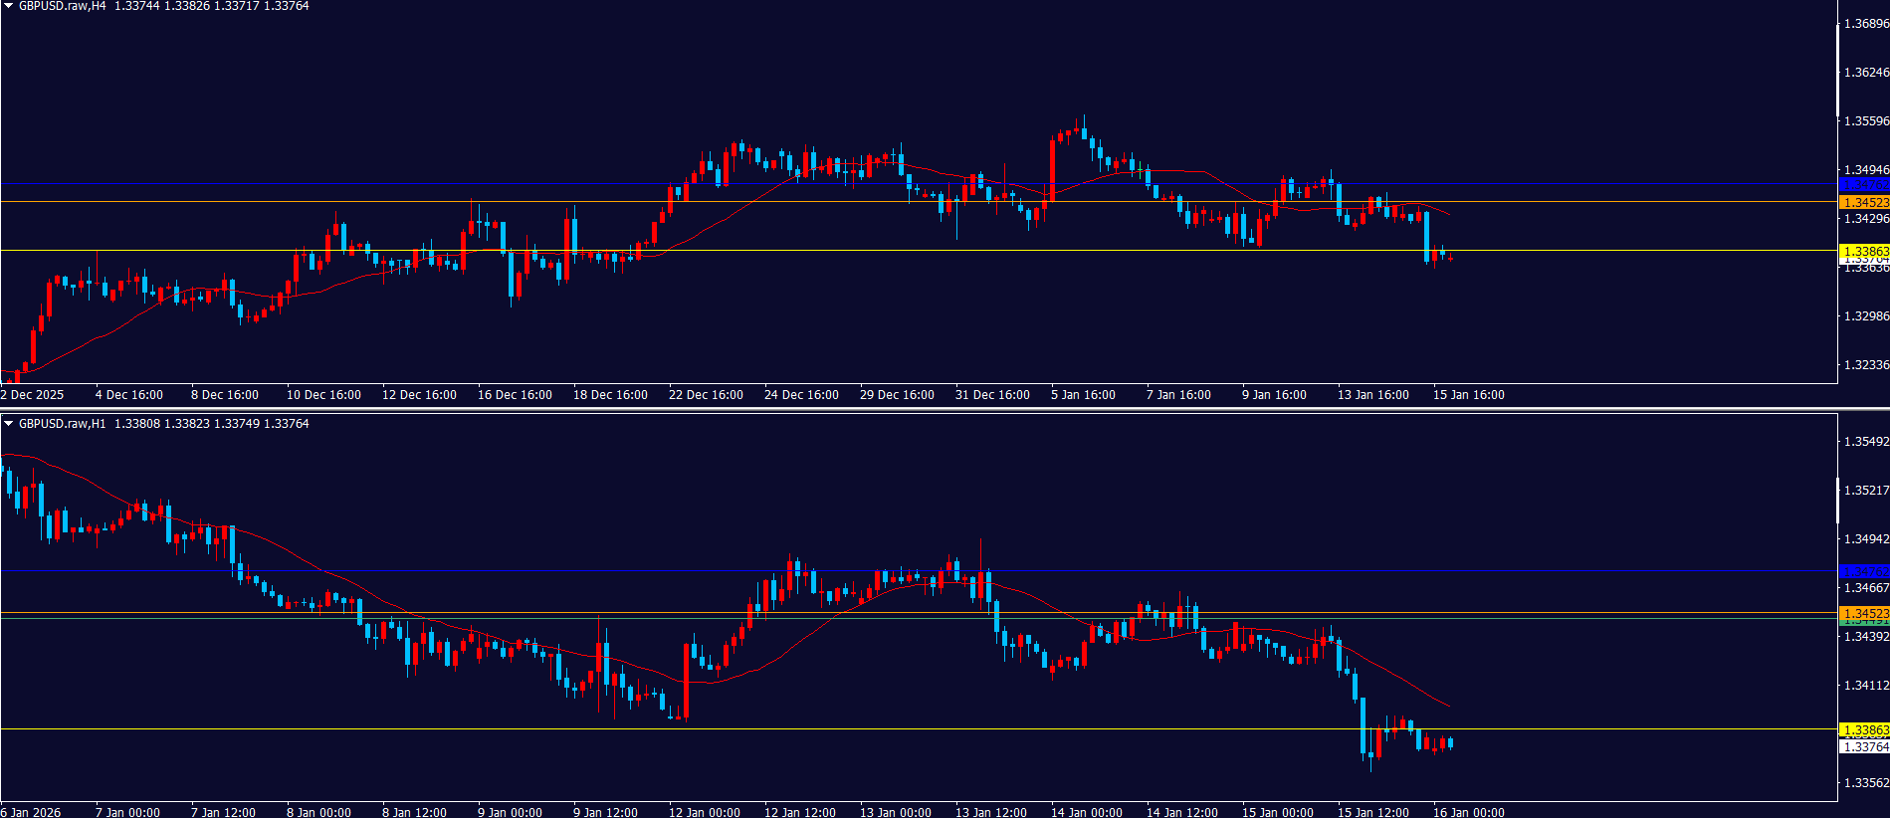Select yellow 1.33863 price tag on H4 chart
The height and width of the screenshot is (818, 1890).
point(1864,252)
